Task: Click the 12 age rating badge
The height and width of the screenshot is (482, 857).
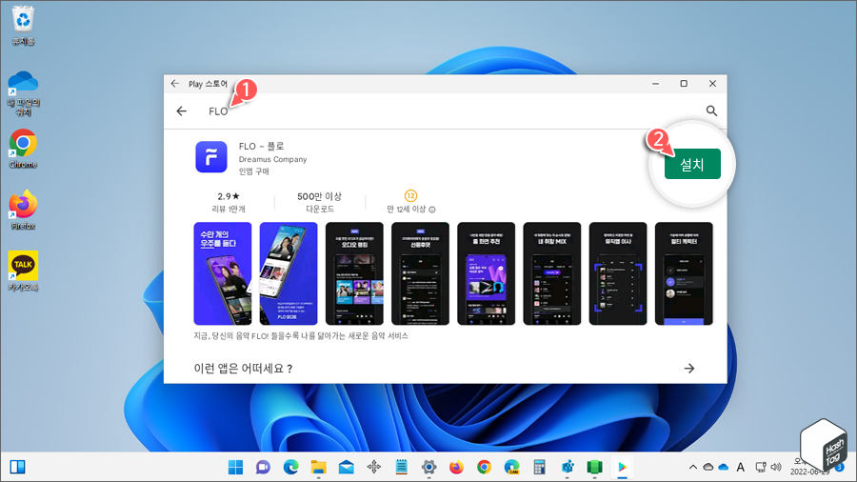Action: tap(410, 195)
